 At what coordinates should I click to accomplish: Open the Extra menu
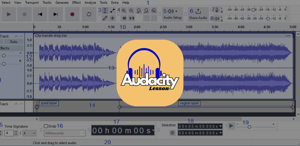tap(115, 3)
